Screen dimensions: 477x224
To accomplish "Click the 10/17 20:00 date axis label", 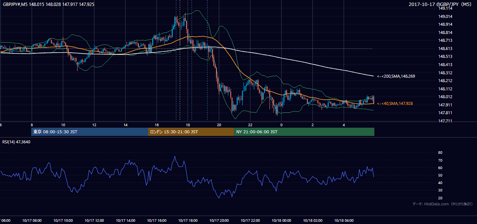I will click(219, 221).
